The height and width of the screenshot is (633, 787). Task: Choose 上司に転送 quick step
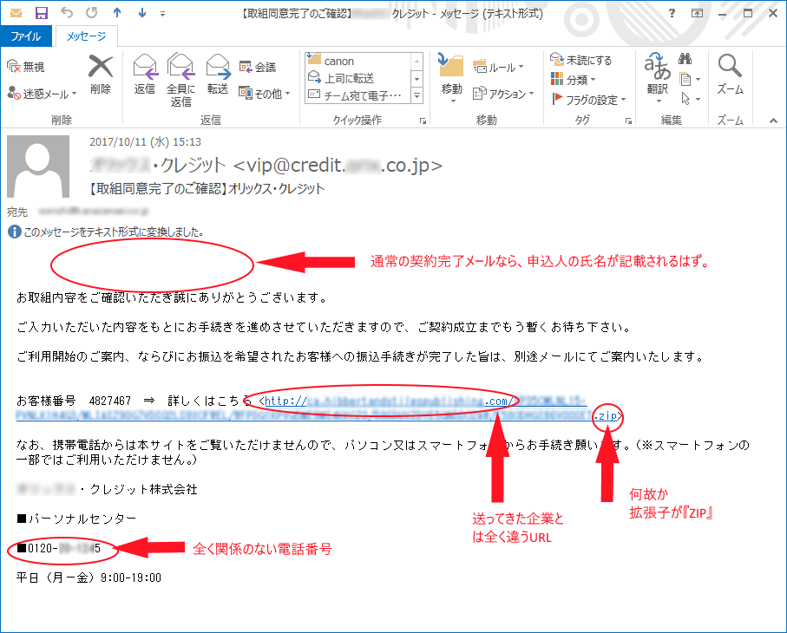pos(359,78)
